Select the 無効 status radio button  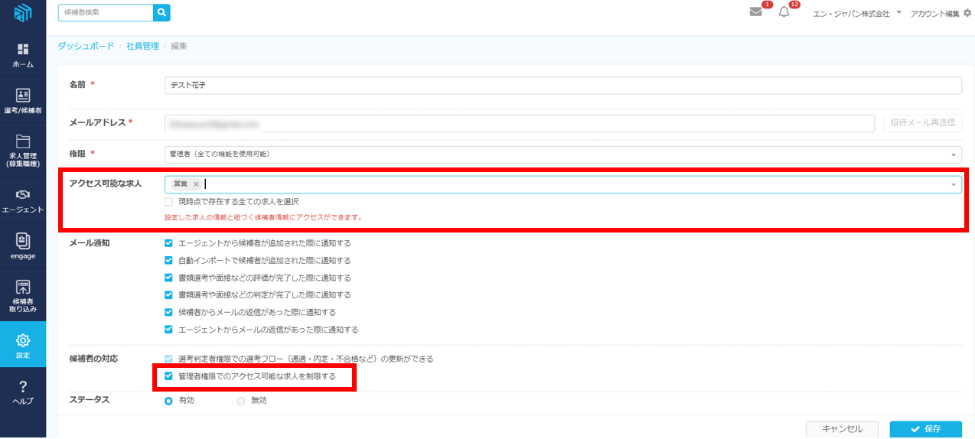pos(241,401)
